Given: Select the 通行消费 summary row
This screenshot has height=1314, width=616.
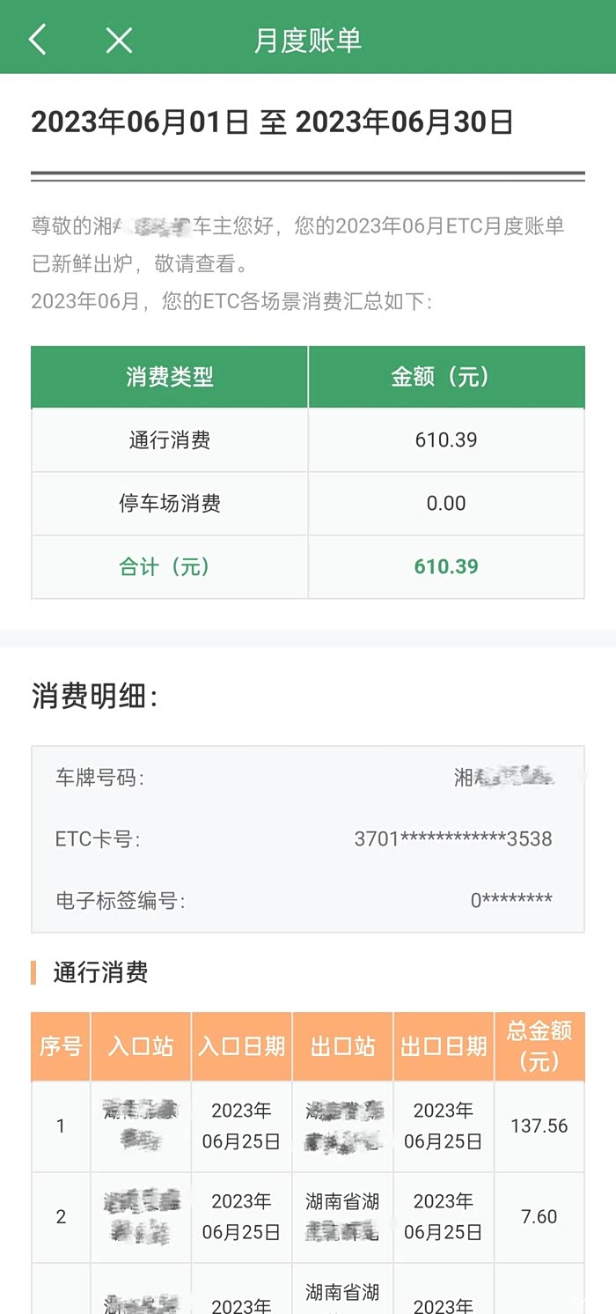Looking at the screenshot, I should [170, 440].
